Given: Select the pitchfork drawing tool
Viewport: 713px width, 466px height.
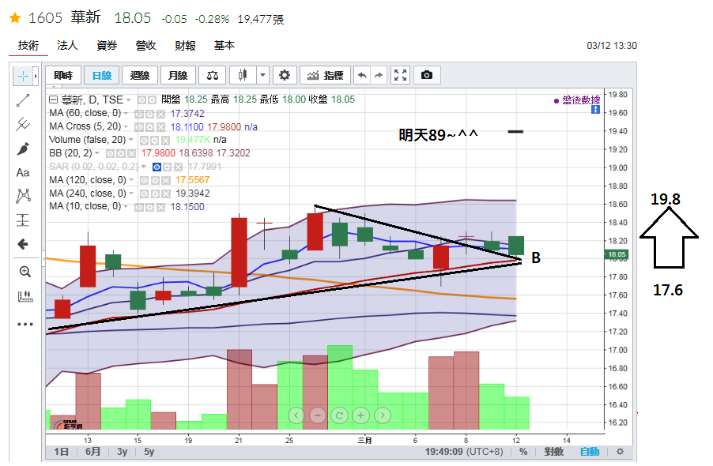Looking at the screenshot, I should (23, 124).
